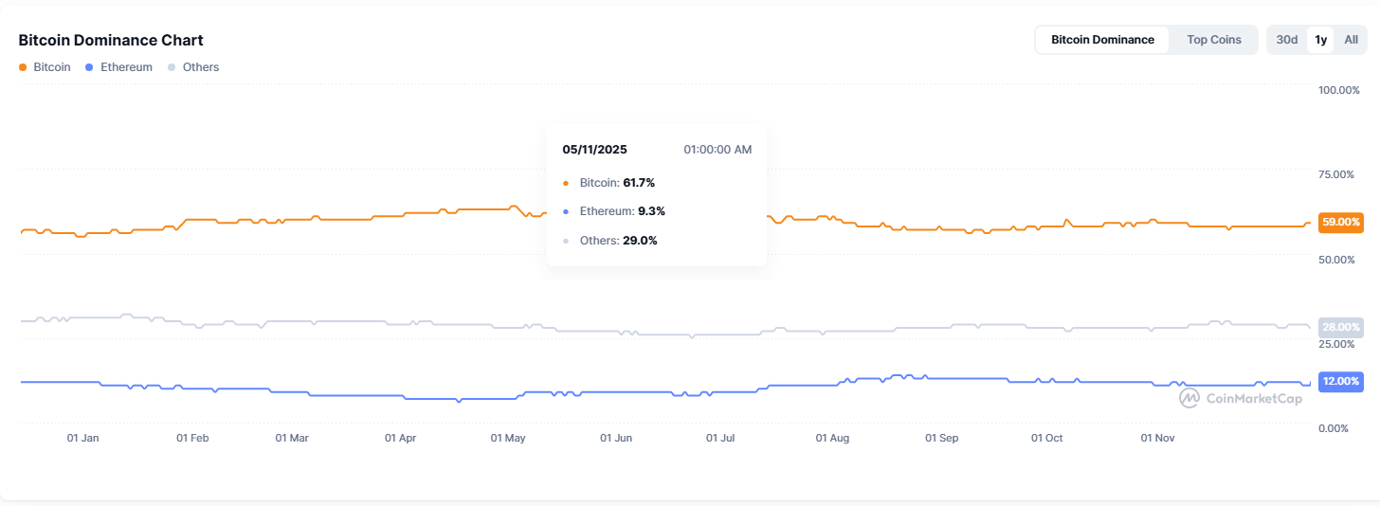The height and width of the screenshot is (506, 1380).
Task: Click the orange Bitcoin legend dot
Action: coord(24,67)
